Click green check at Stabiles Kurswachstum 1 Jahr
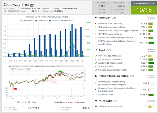This screenshot has height=113, width=158. pos(96,70)
